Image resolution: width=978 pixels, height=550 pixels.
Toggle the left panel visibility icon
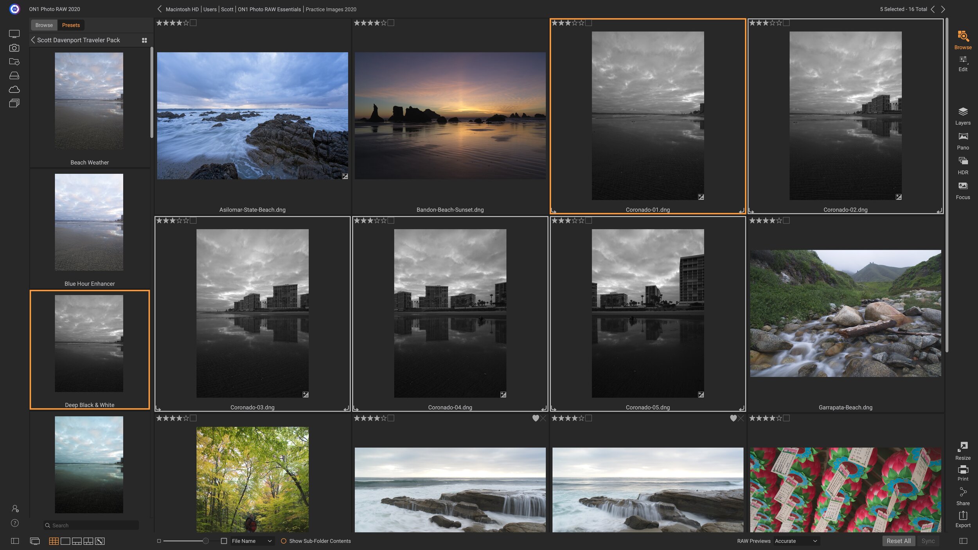pyautogui.click(x=15, y=541)
